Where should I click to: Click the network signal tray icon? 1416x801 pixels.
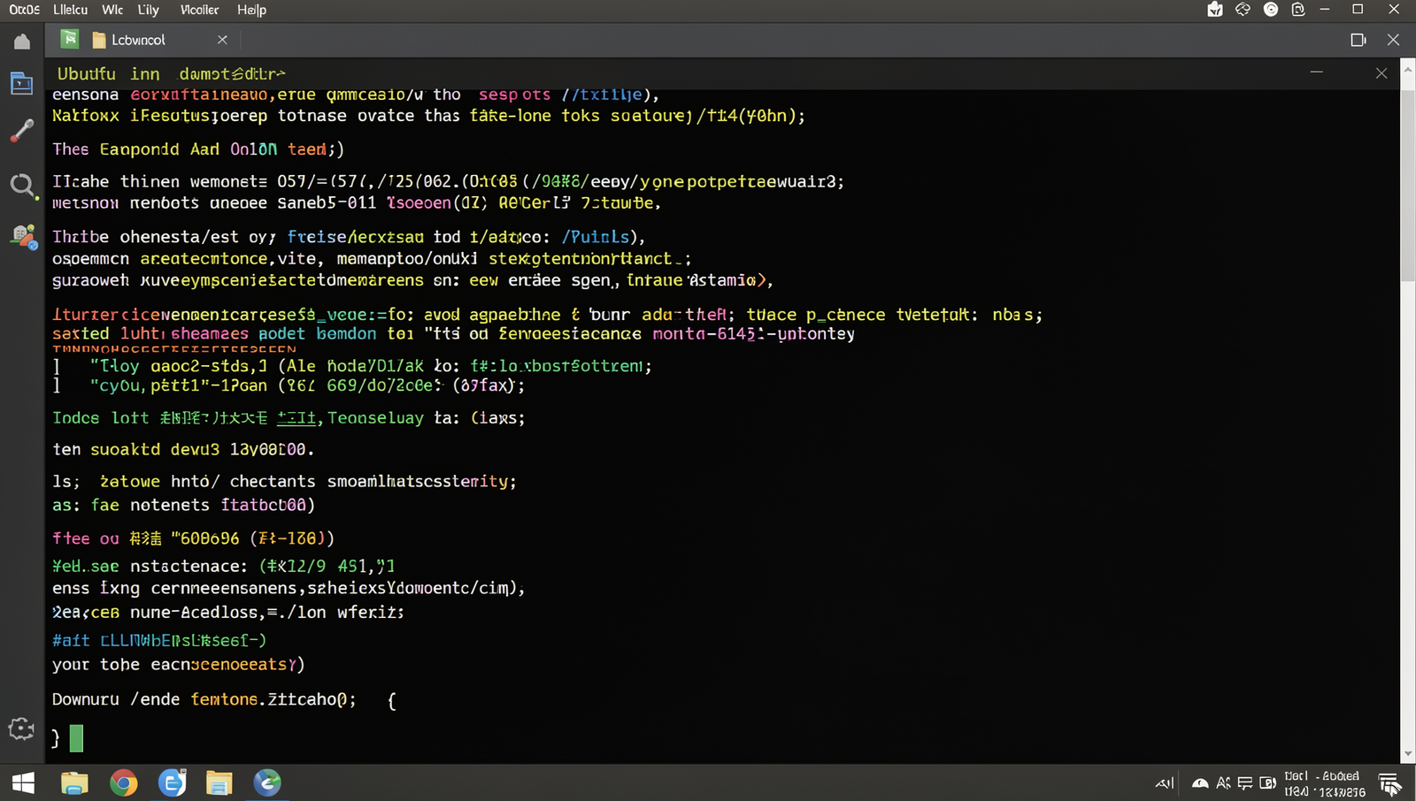tap(1165, 782)
